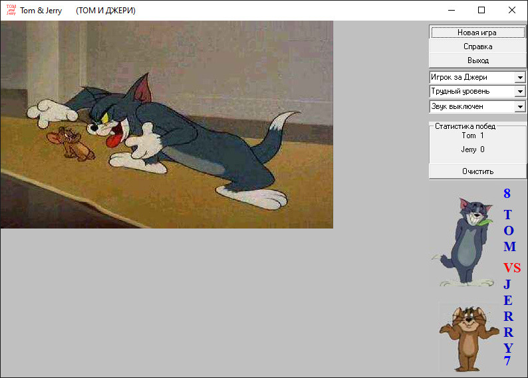Click the Tom chasing Jerry cartoon image

pyautogui.click(x=167, y=124)
